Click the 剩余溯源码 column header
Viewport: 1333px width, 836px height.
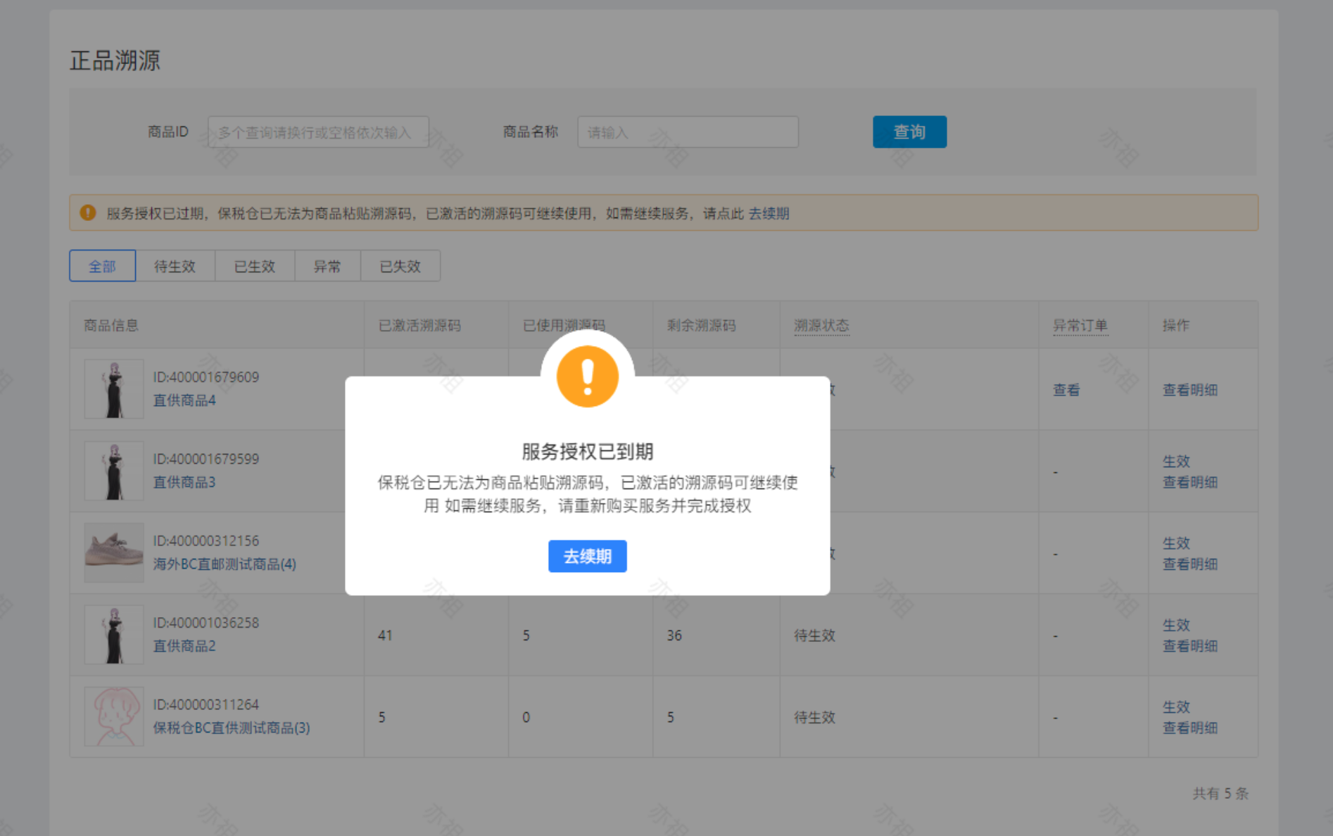click(701, 325)
